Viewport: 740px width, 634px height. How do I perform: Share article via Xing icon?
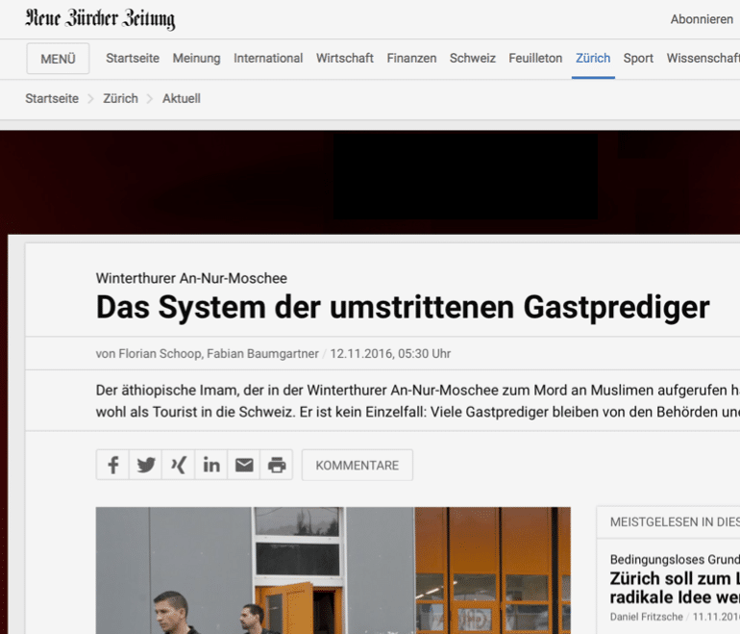[x=179, y=466]
